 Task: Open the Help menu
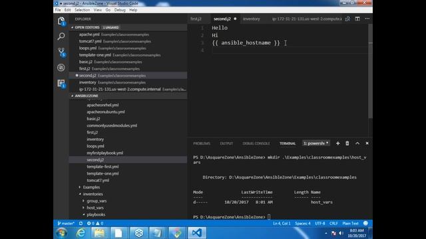[x=133, y=10]
